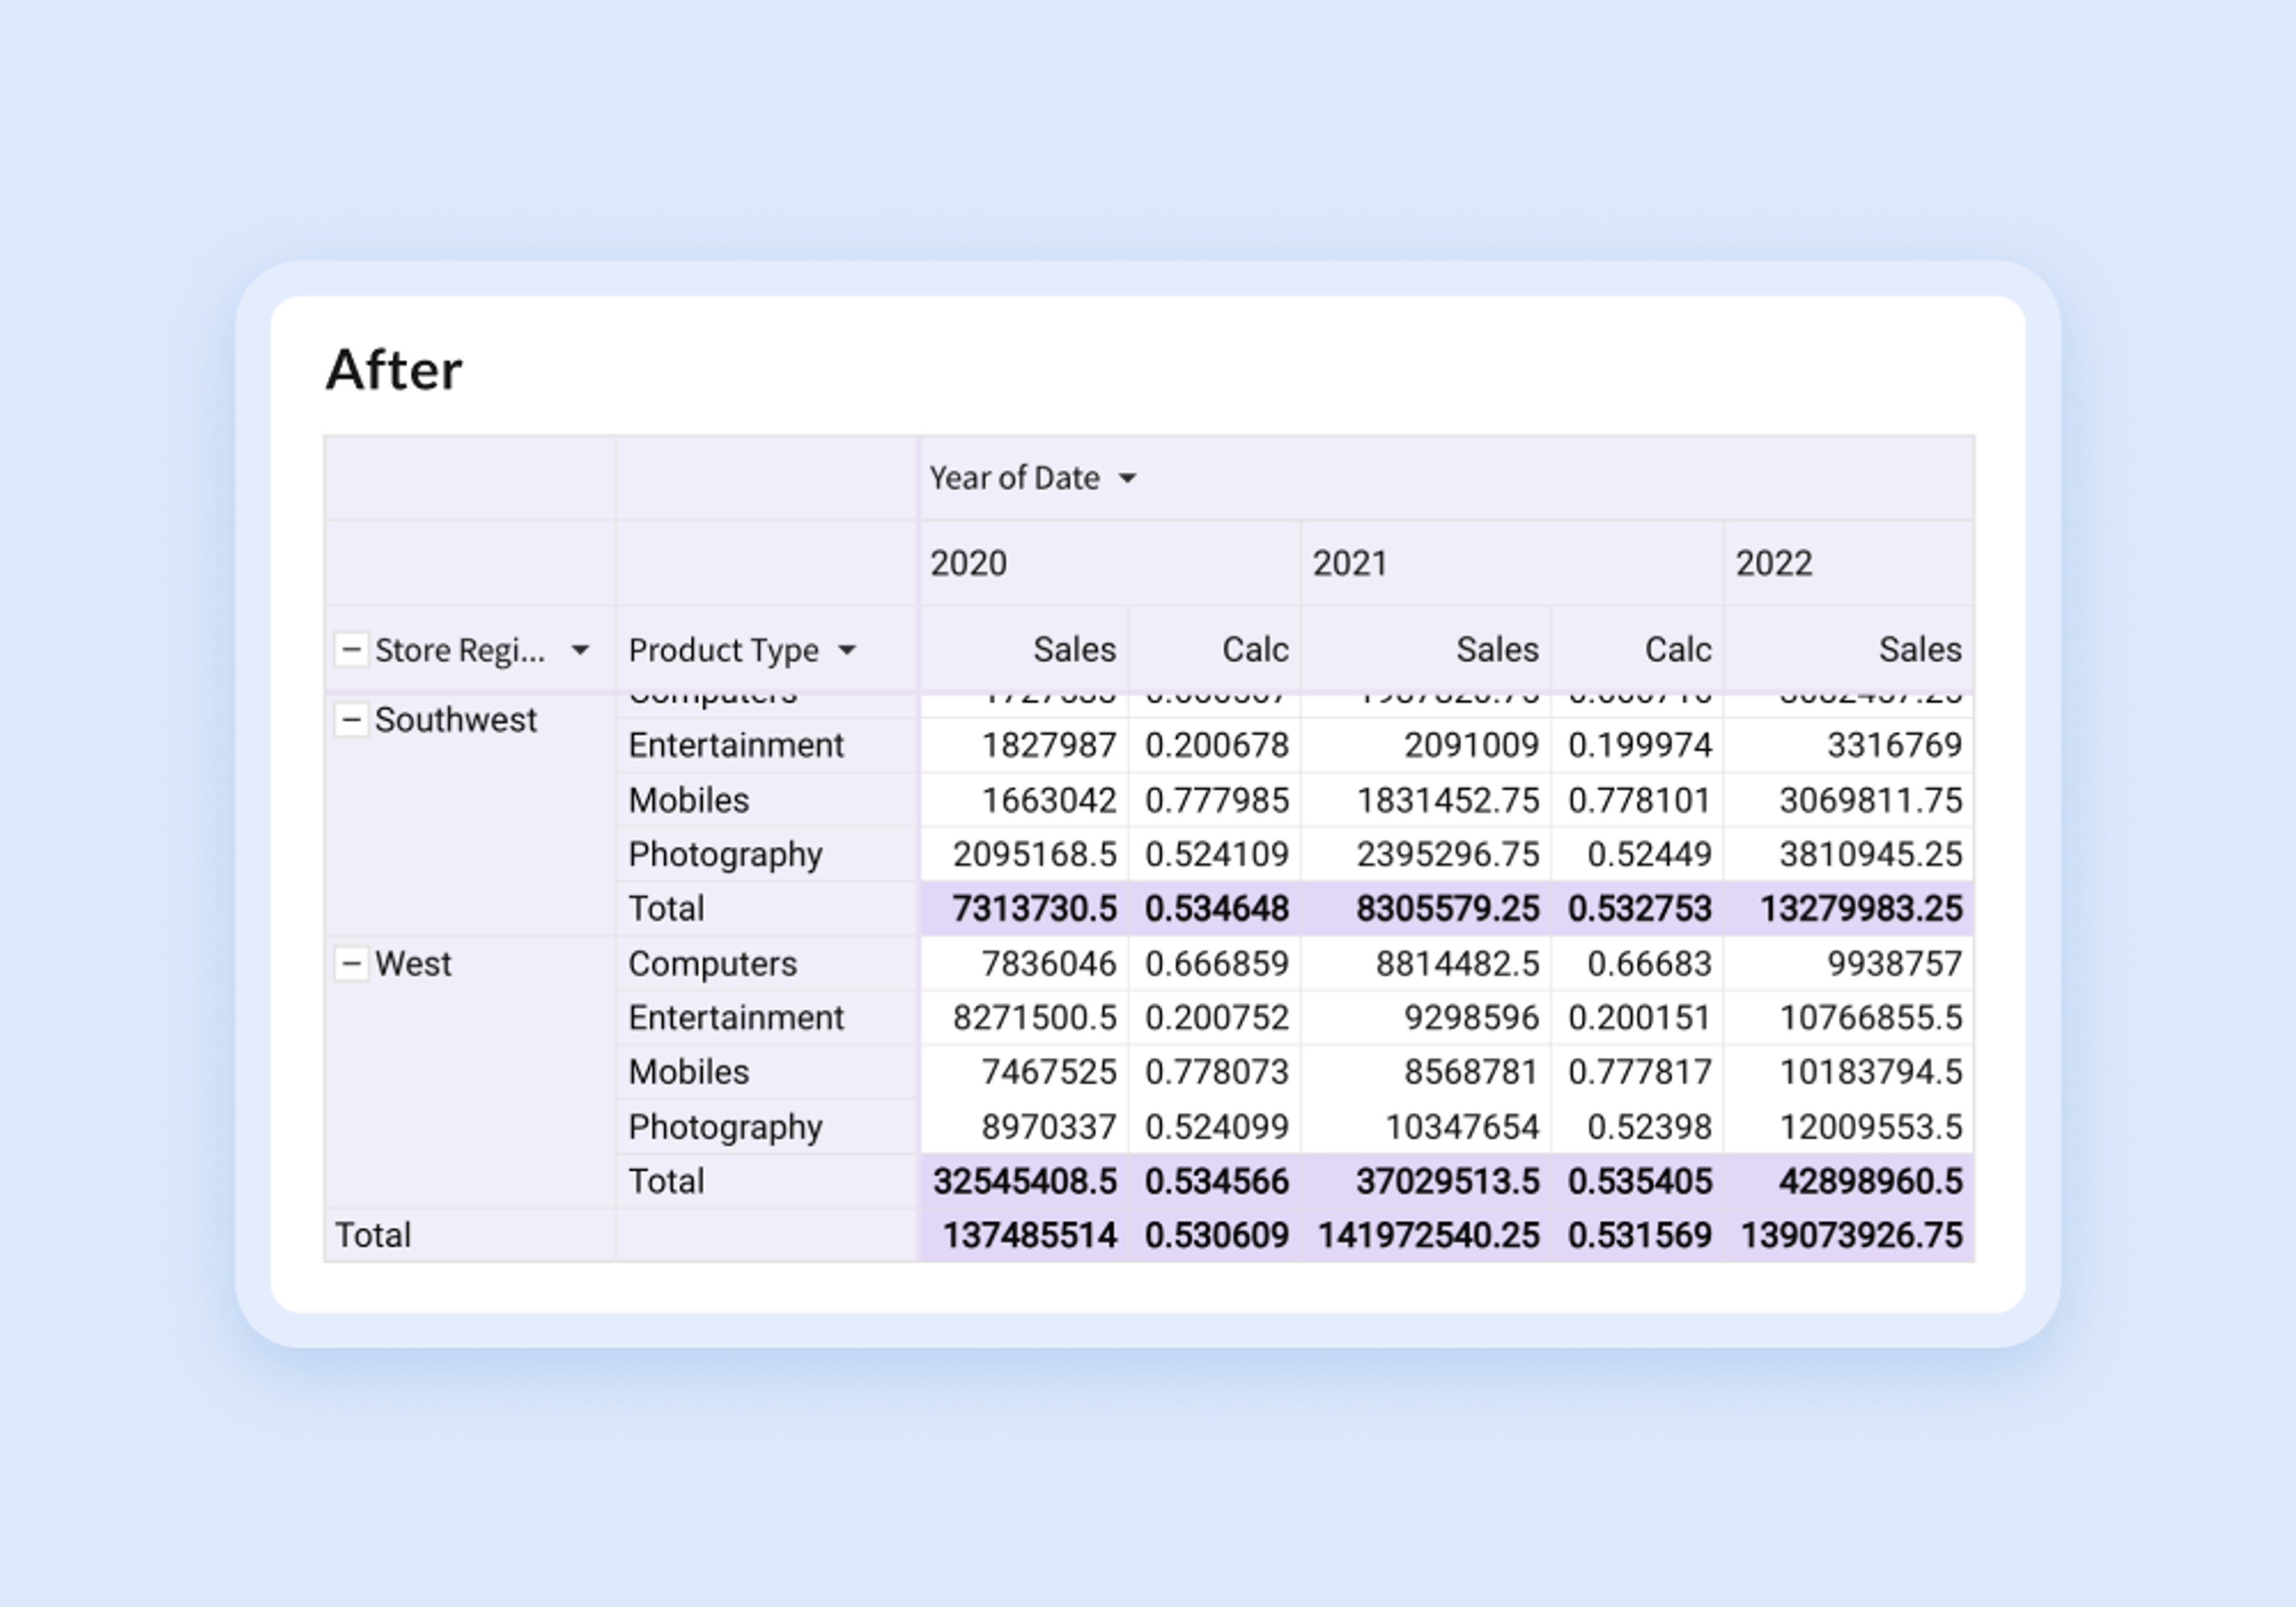Image resolution: width=2296 pixels, height=1607 pixels.
Task: Click cell value 3316769
Action: (x=1894, y=745)
